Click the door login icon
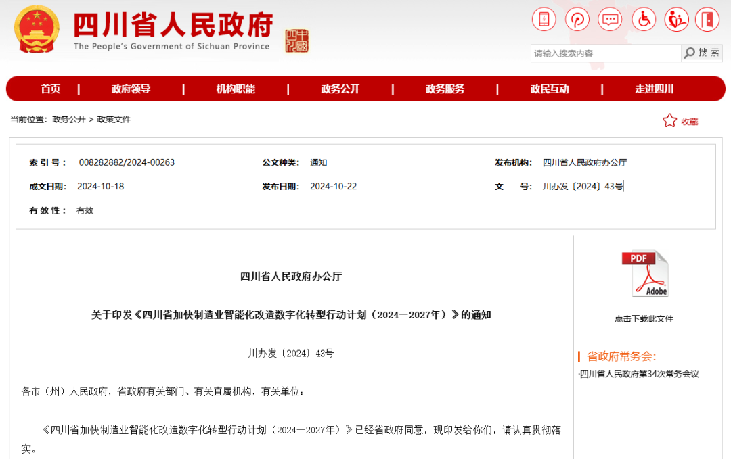 pyautogui.click(x=707, y=19)
